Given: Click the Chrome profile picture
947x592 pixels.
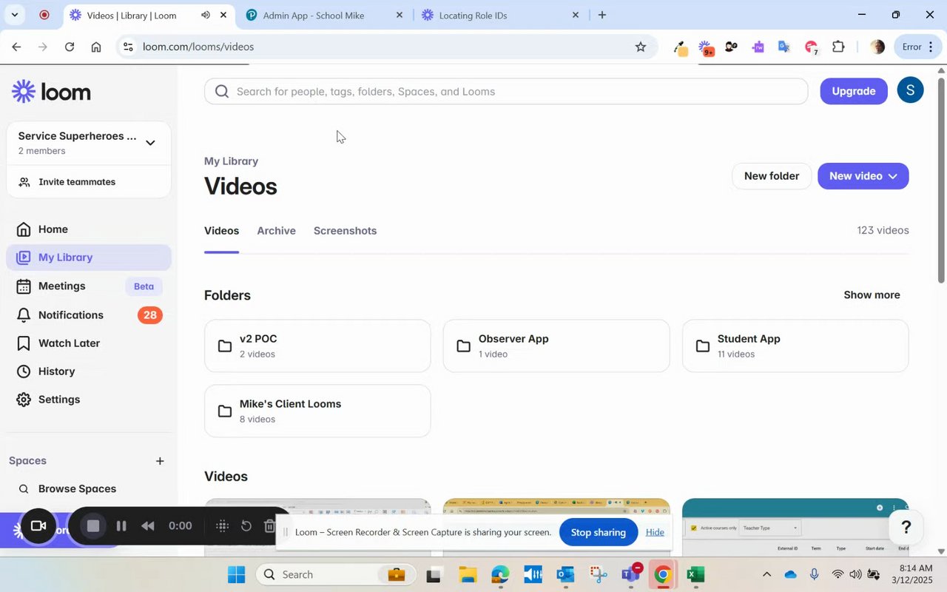Looking at the screenshot, I should coord(877,47).
